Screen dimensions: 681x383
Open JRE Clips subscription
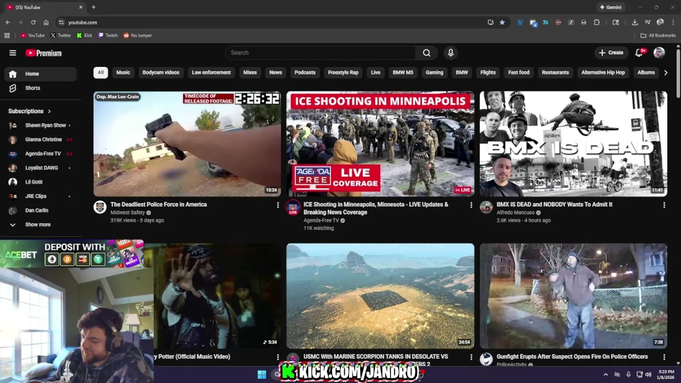pos(40,196)
